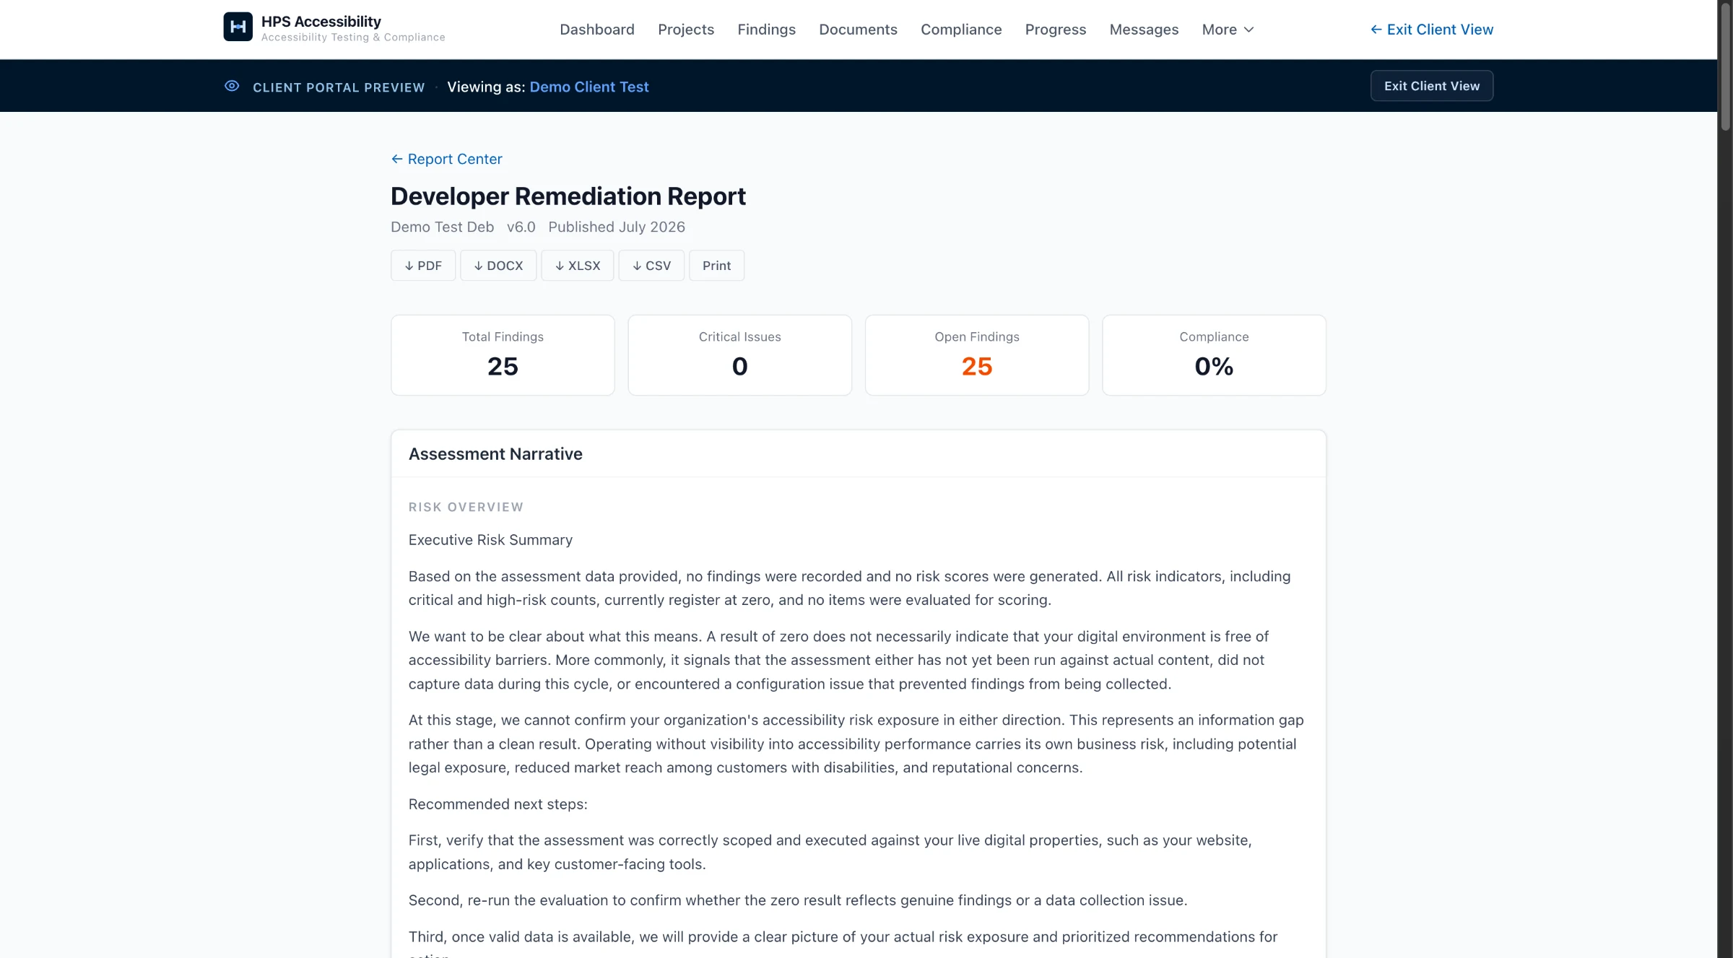Image resolution: width=1733 pixels, height=958 pixels.
Task: Click the page vertical scrollbar thumb
Action: pos(1725,66)
